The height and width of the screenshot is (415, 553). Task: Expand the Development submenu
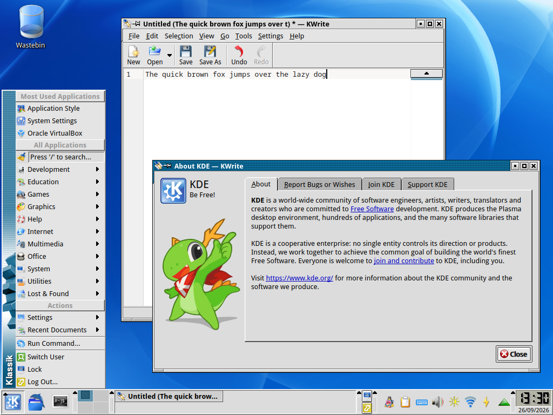point(60,169)
